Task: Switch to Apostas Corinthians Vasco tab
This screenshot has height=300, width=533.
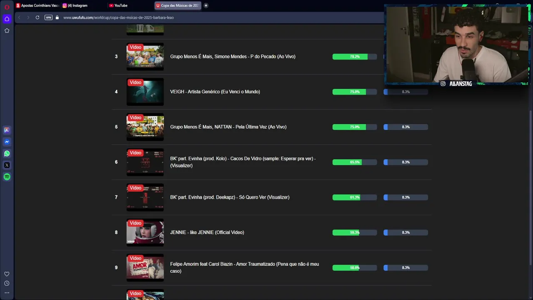Action: pyautogui.click(x=37, y=5)
